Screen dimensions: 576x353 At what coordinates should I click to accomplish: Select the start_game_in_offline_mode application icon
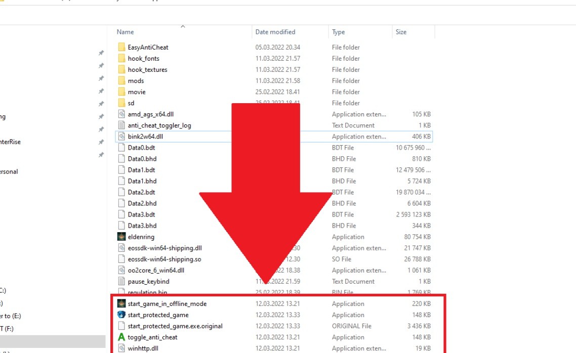[x=121, y=303]
